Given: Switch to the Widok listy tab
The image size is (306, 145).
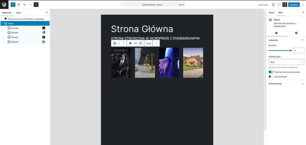Looking at the screenshot, I should [x=7, y=13].
